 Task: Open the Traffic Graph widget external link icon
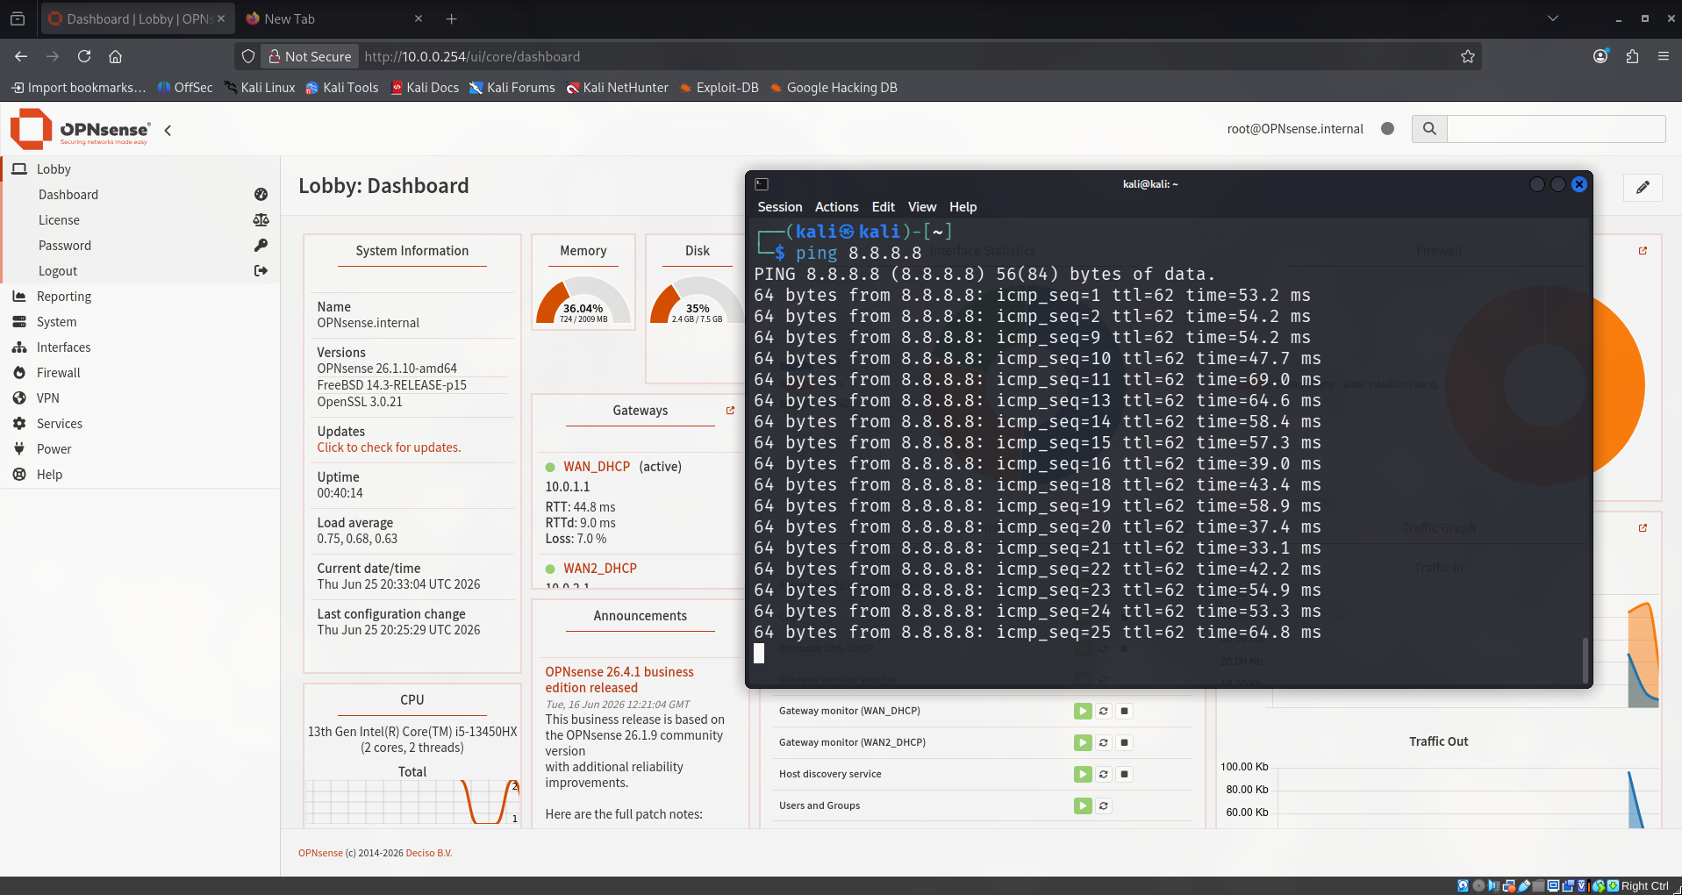click(x=1643, y=527)
